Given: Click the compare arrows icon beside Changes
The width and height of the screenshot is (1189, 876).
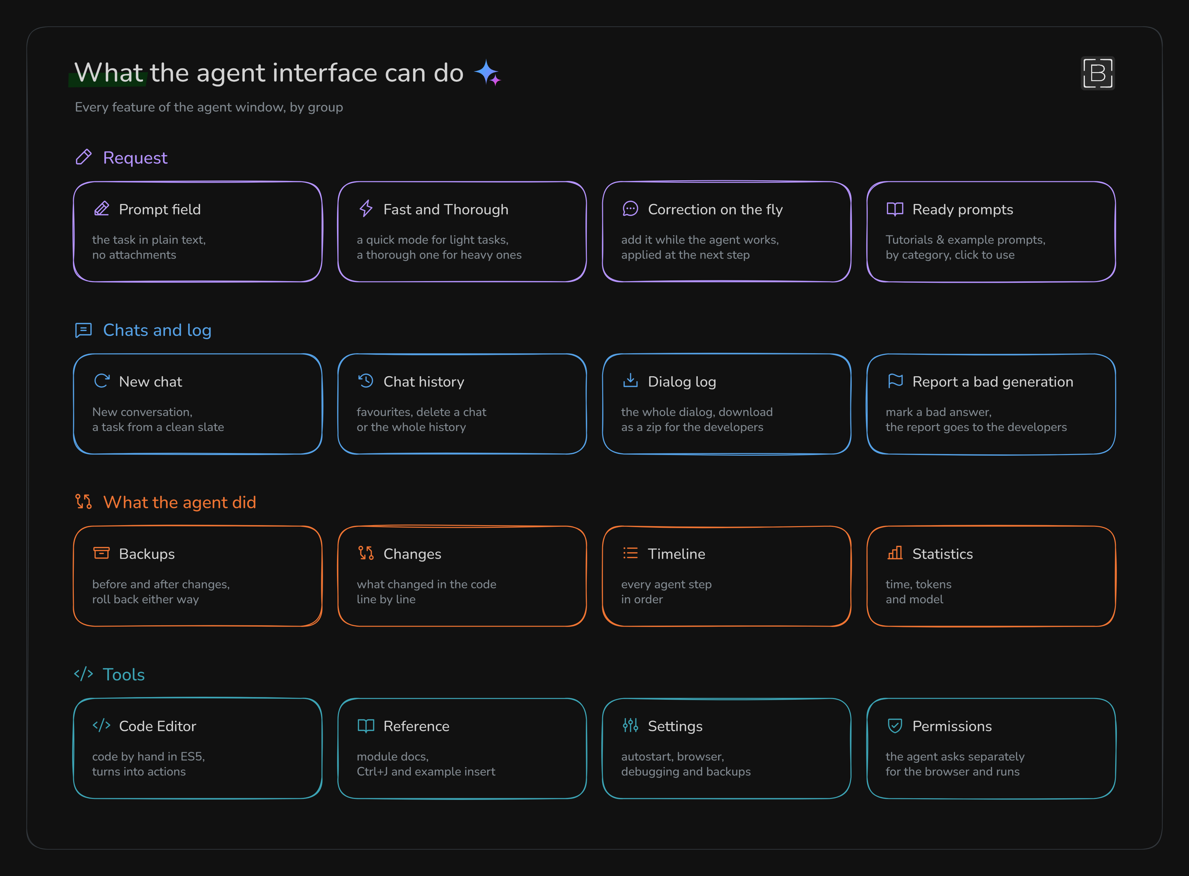Looking at the screenshot, I should 366,553.
